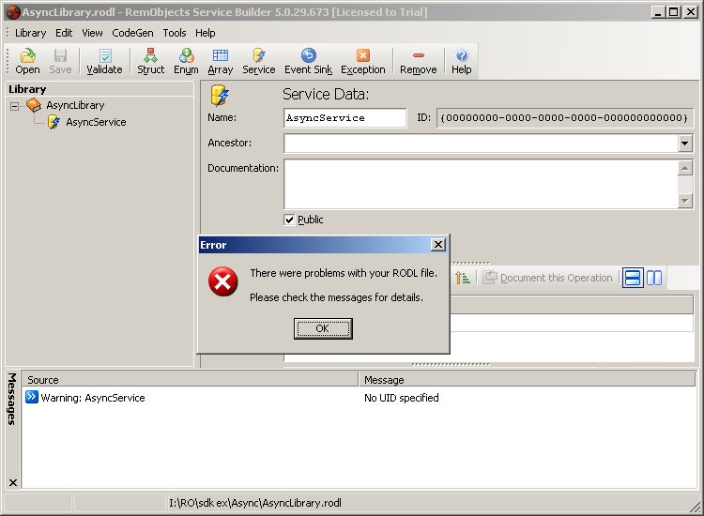This screenshot has height=516, width=704.
Task: Toggle the Public checkbox
Action: tap(289, 220)
